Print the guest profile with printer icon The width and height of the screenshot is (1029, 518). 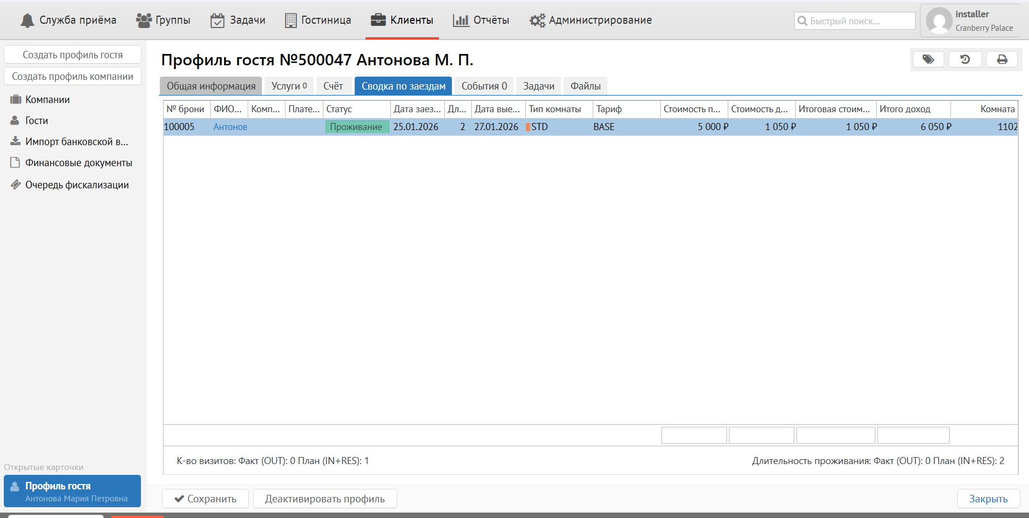1002,59
